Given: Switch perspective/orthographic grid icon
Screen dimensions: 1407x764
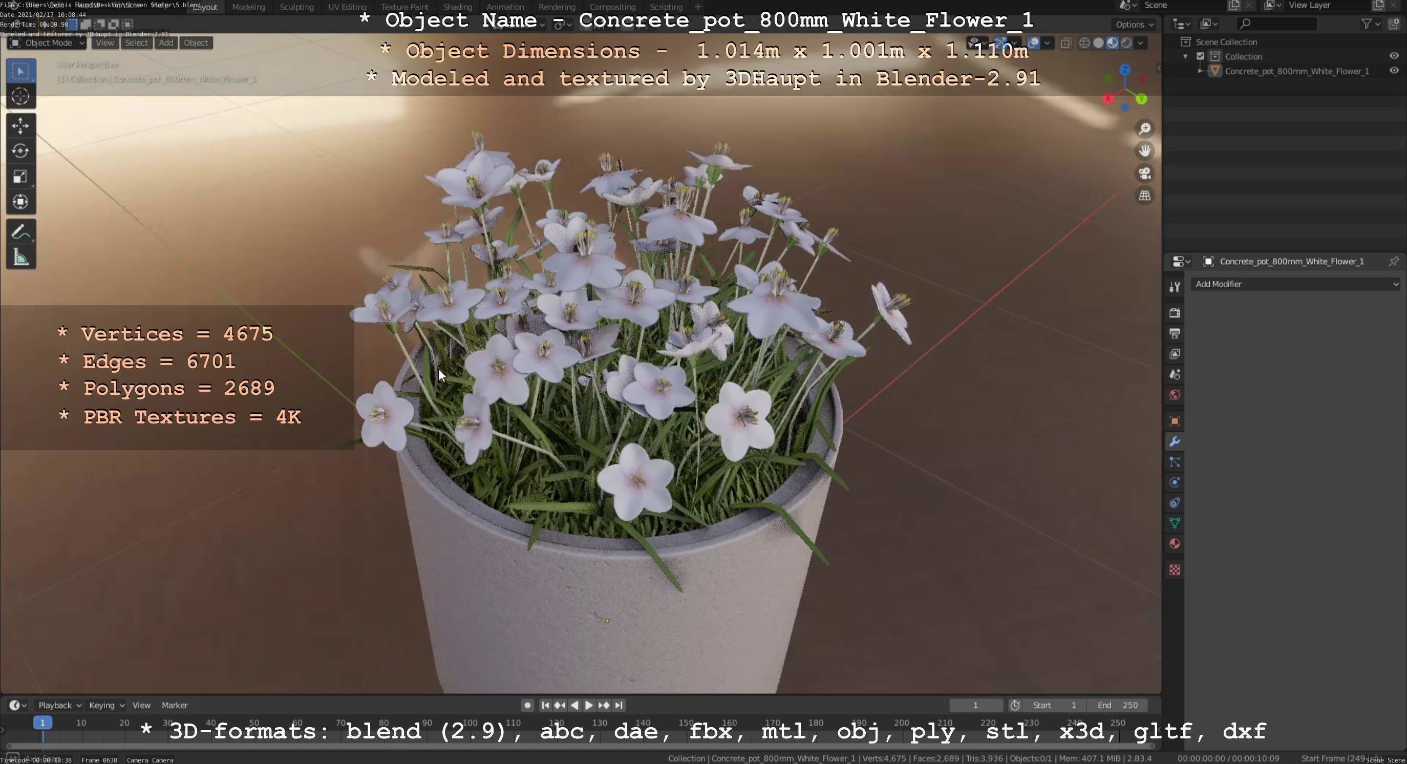Looking at the screenshot, I should 1144,196.
